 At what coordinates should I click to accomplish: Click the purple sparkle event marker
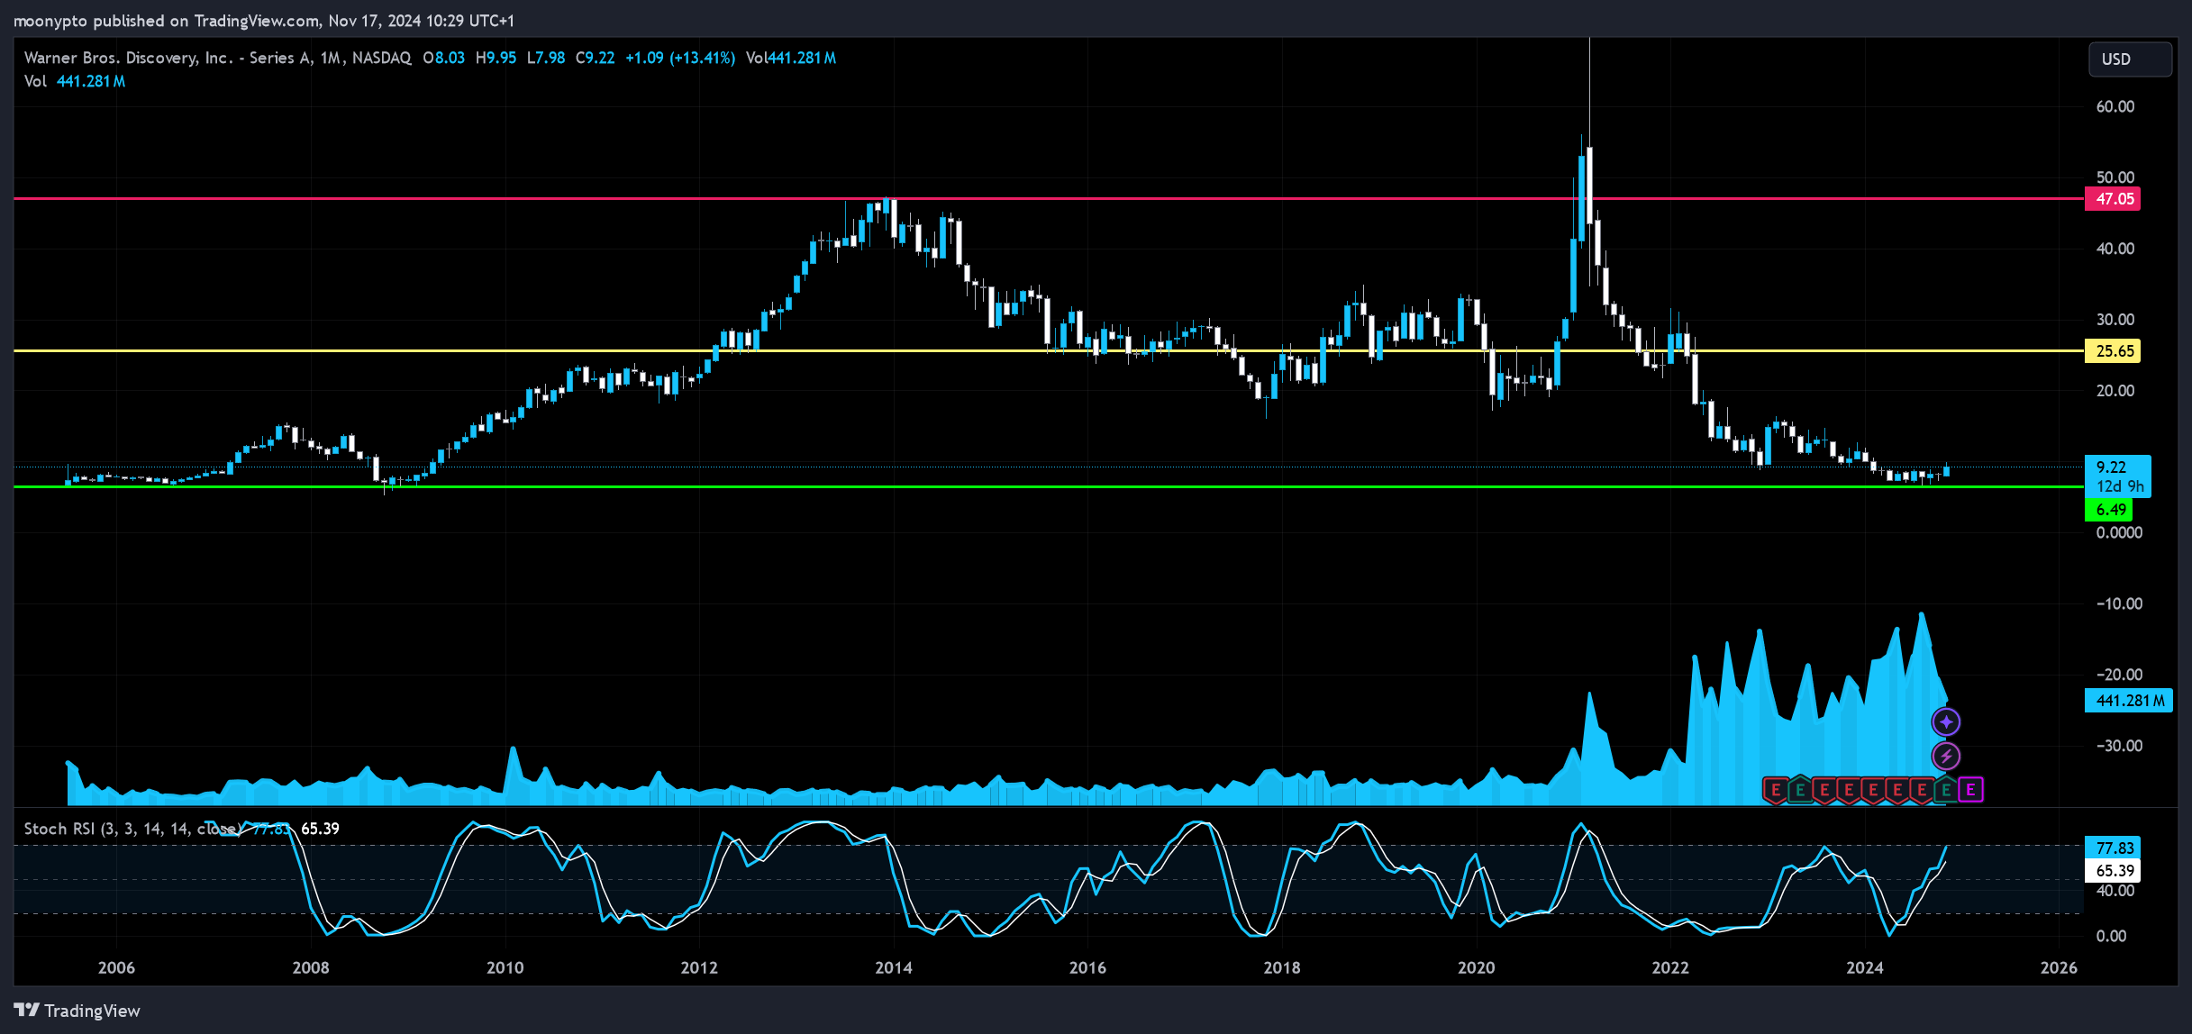[1946, 721]
